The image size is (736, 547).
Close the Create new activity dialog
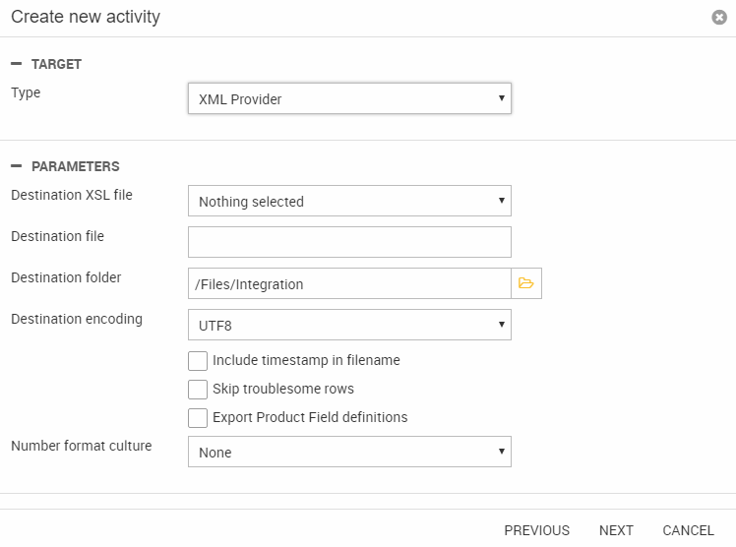[x=719, y=18]
